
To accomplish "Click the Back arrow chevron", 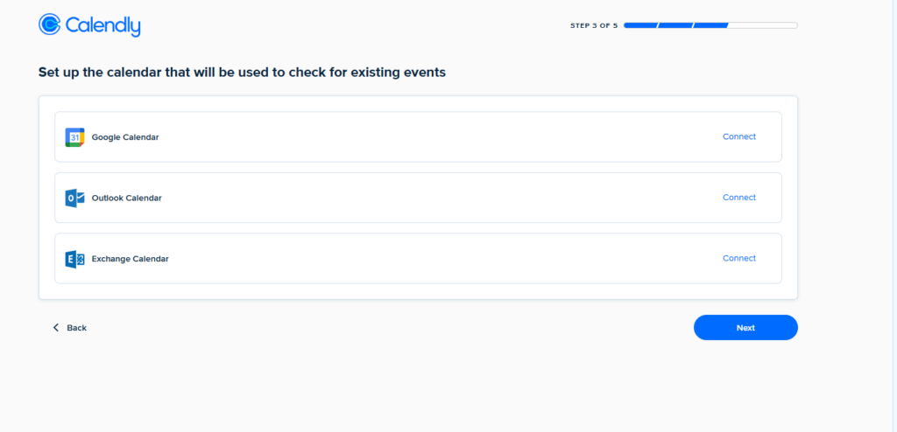I will click(56, 328).
